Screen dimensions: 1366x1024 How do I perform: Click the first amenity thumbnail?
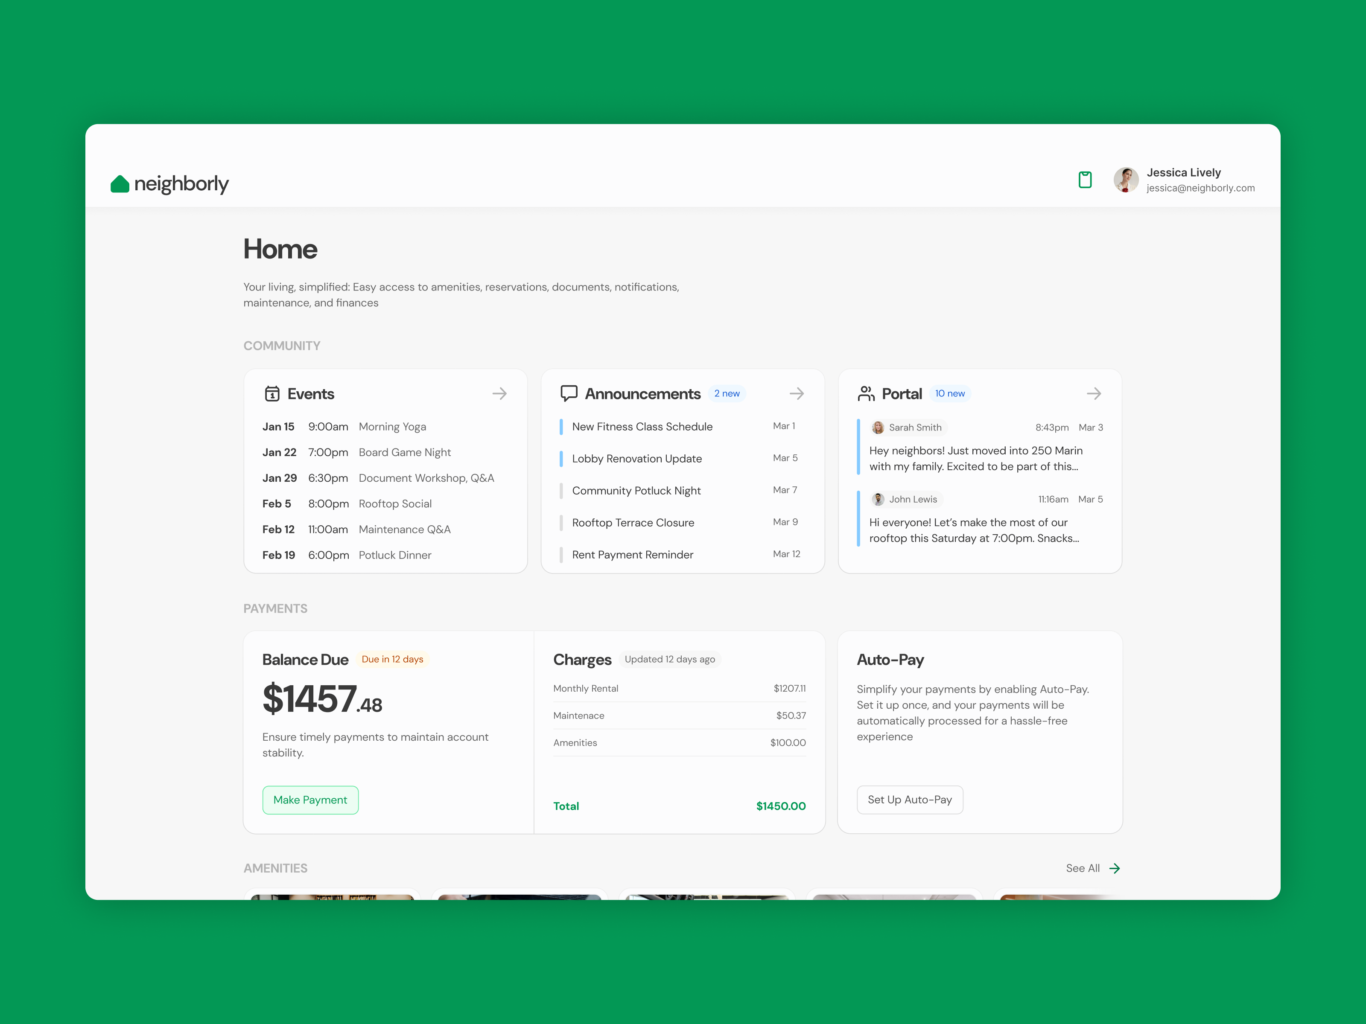coord(332,897)
